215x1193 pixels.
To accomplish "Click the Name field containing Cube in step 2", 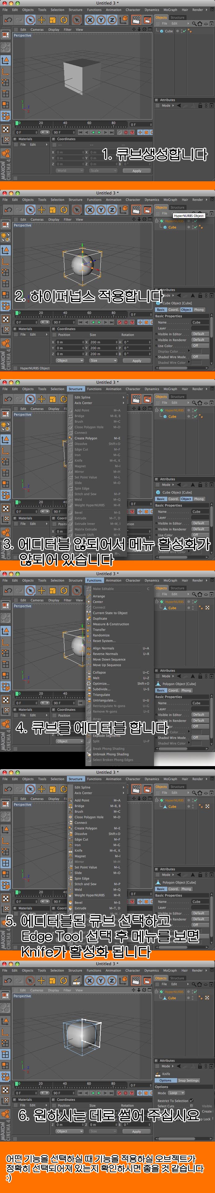I will [200, 322].
